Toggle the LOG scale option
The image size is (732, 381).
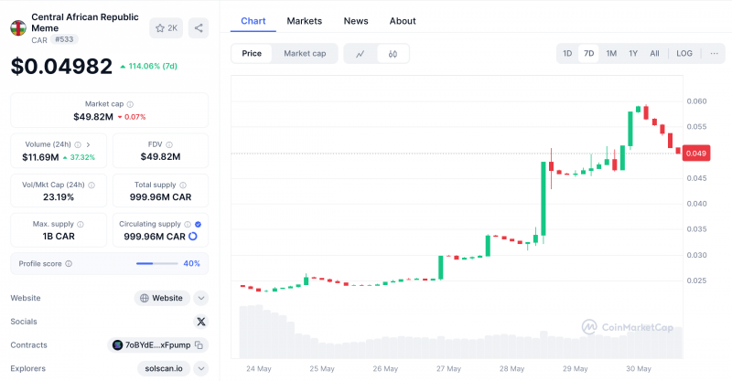(x=684, y=53)
